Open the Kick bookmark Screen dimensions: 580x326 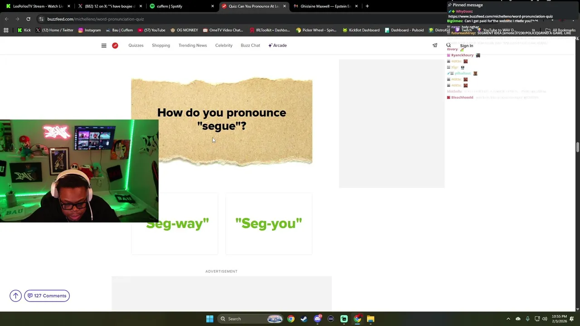click(x=24, y=30)
